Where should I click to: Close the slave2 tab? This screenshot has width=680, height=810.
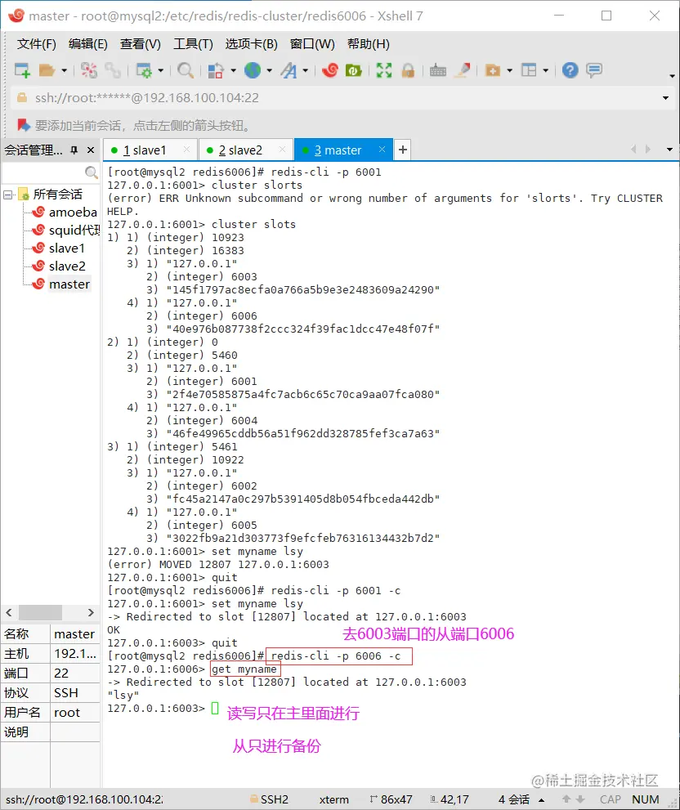point(282,150)
